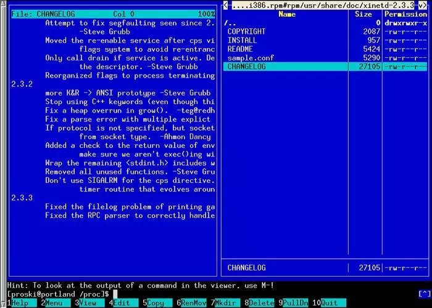
Task: Click the Name column header
Action: coord(287,14)
